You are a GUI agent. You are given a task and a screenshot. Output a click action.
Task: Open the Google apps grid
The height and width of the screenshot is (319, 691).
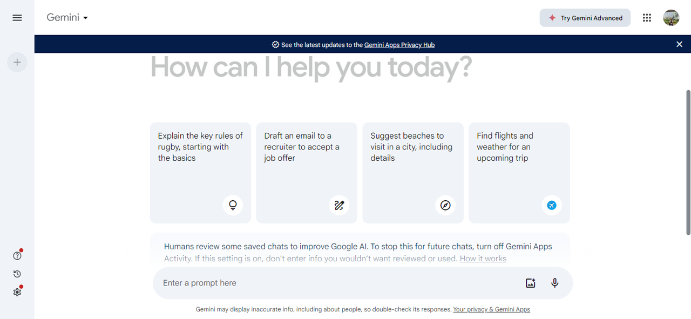coord(647,18)
